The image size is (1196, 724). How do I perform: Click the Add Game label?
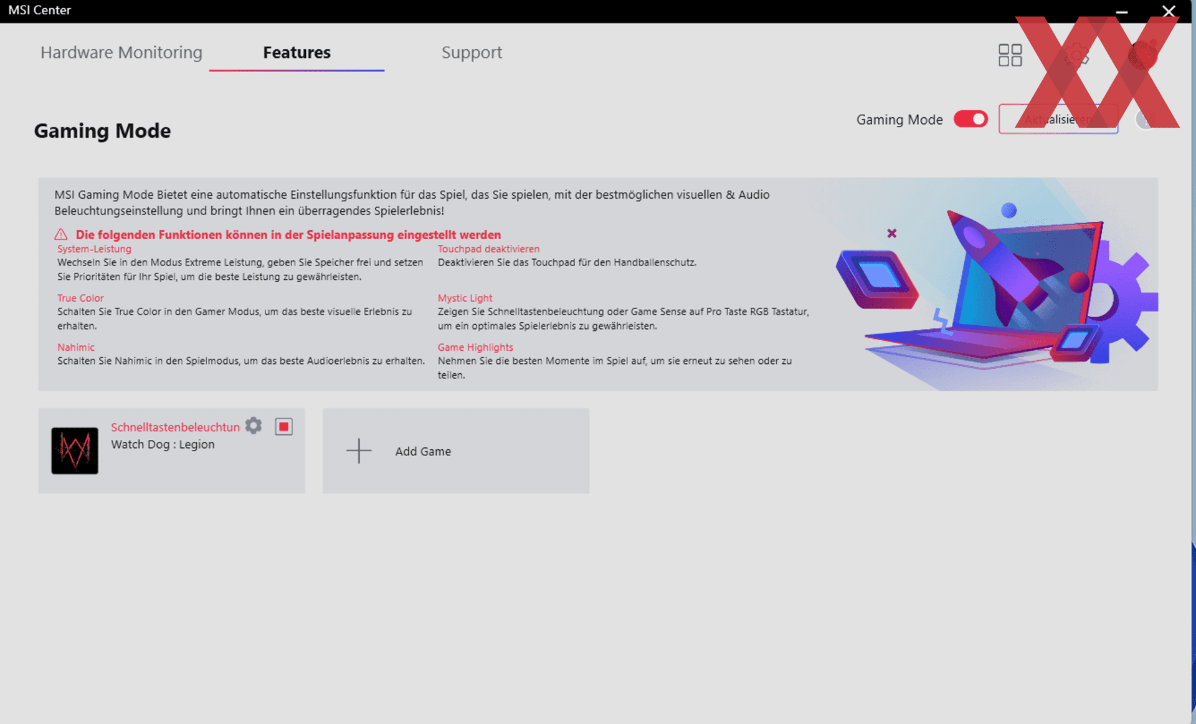coord(423,451)
